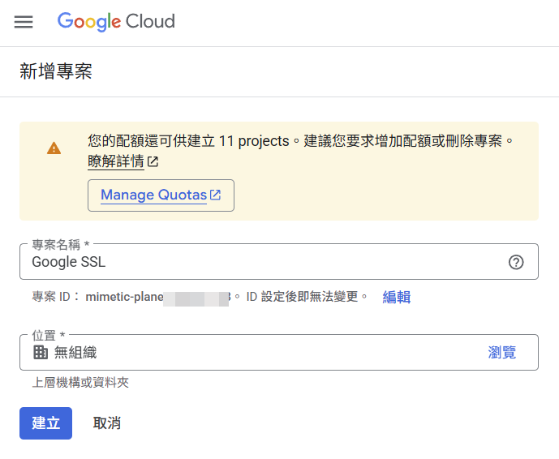Click the 編輯 link to edit project ID
Viewport: 559px width, 459px height.
(x=397, y=297)
